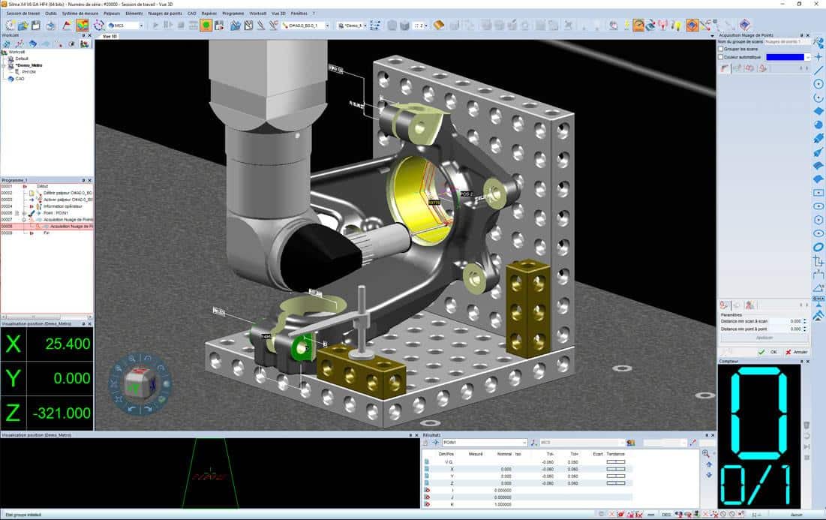Click the green circle record toolbar button
Image resolution: width=826 pixels, height=520 pixels.
click(206, 26)
